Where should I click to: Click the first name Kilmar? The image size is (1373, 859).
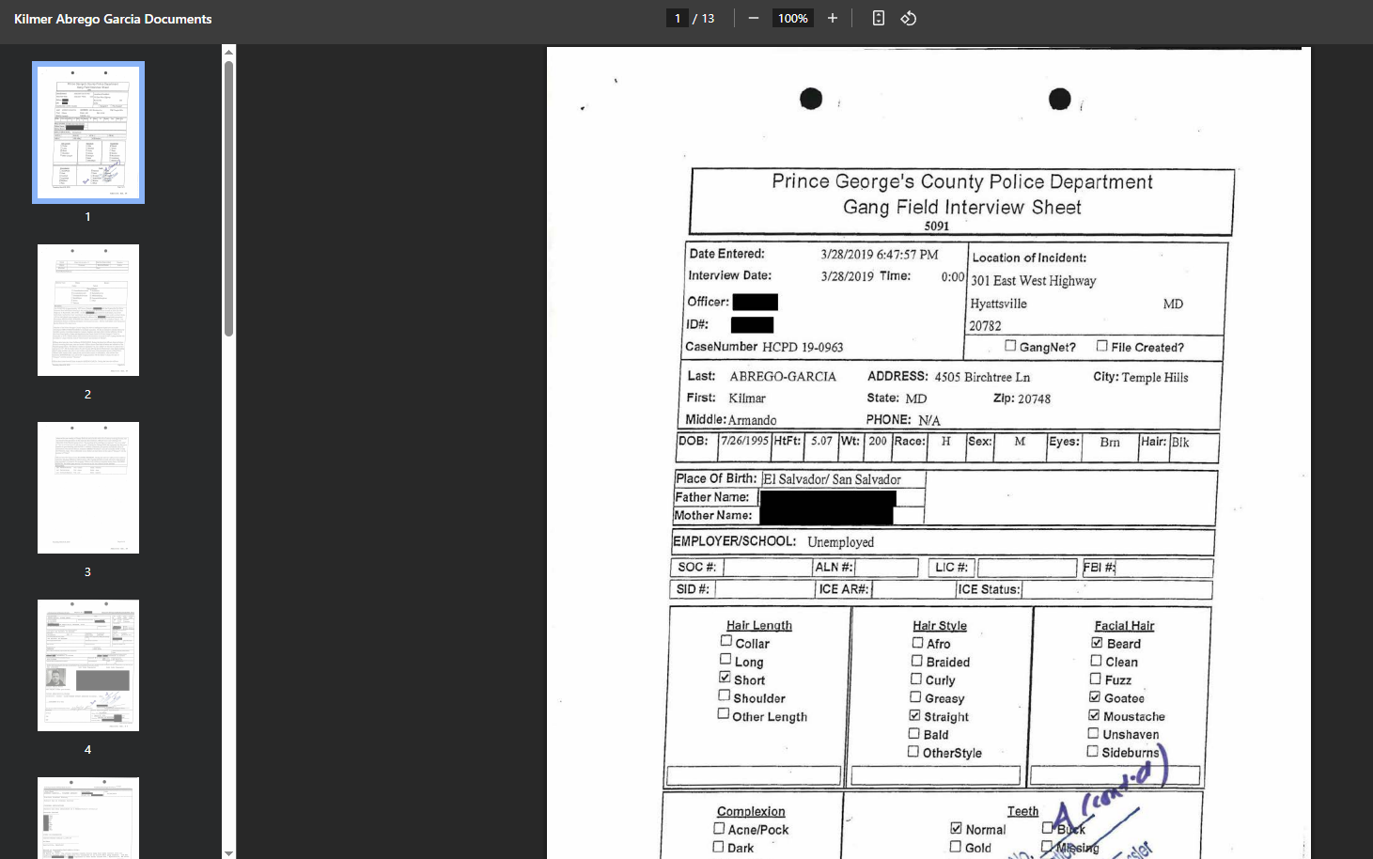[747, 398]
